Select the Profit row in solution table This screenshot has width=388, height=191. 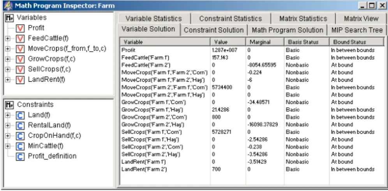pos(252,50)
